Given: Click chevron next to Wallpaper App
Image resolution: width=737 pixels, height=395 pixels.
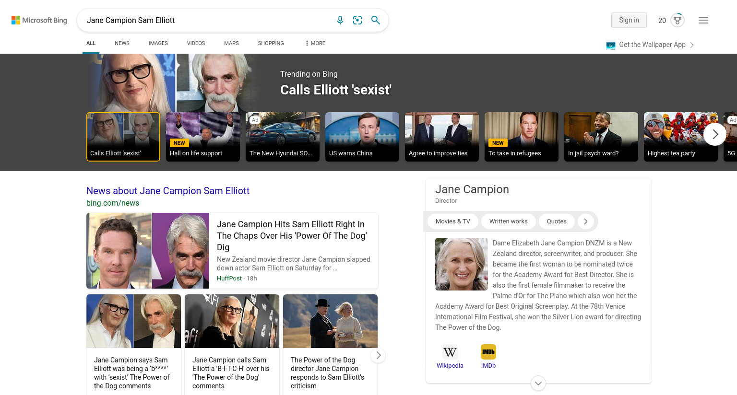Looking at the screenshot, I should (x=692, y=45).
